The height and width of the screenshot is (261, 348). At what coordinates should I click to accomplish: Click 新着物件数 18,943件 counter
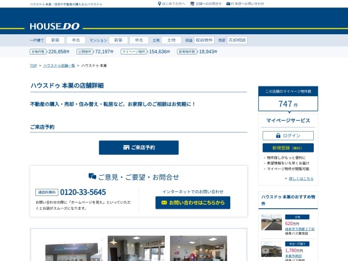[197, 52]
